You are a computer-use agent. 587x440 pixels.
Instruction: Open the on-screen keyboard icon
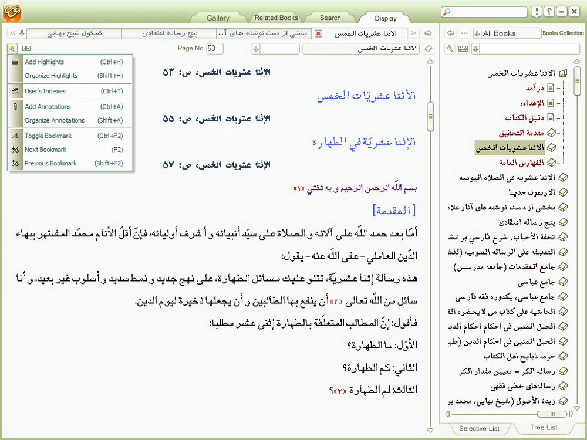[463, 49]
